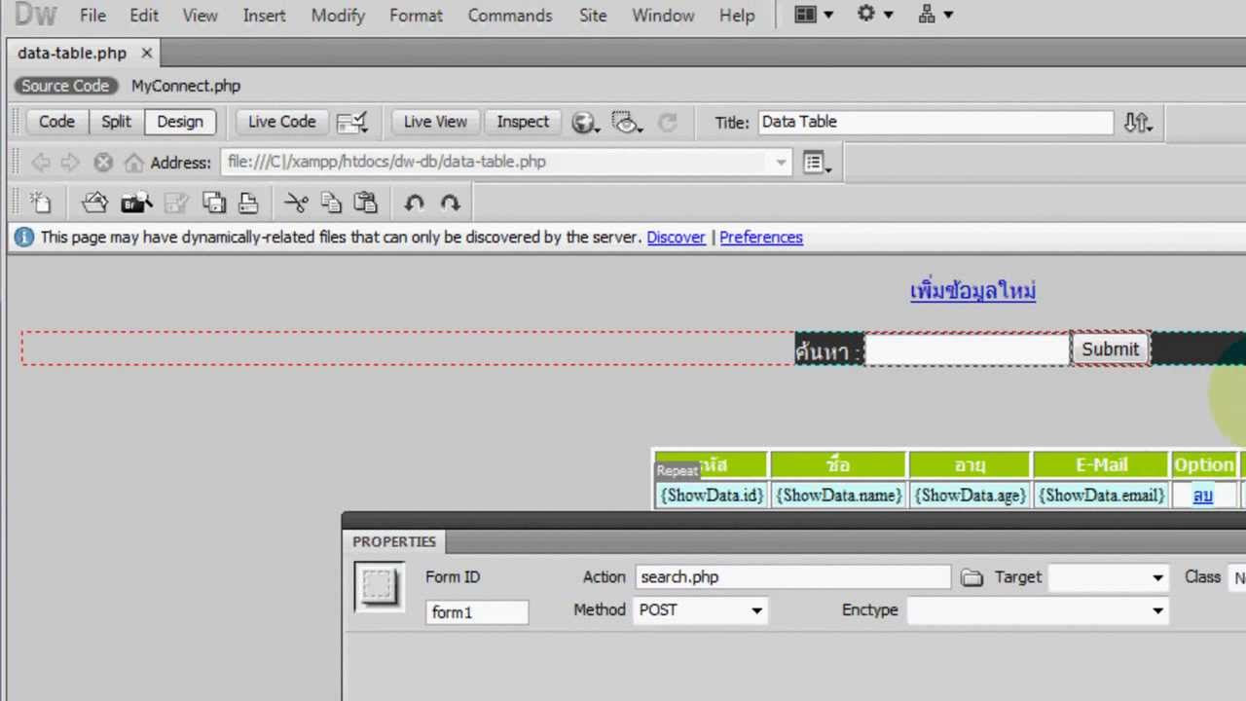Open the Window menu
Screen dimensions: 1246x701
pos(663,16)
